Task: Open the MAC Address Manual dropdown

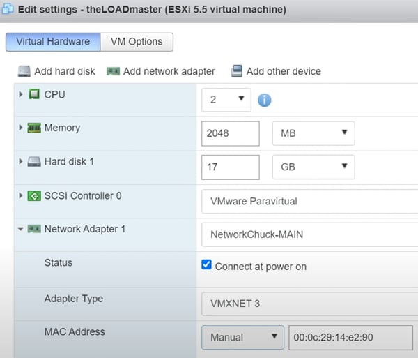Action: pyautogui.click(x=242, y=337)
